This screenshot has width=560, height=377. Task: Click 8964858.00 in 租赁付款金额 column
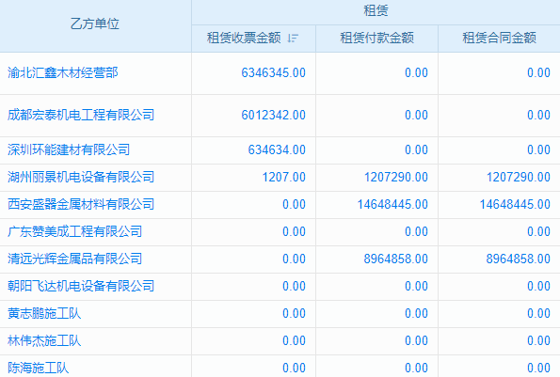tap(396, 259)
